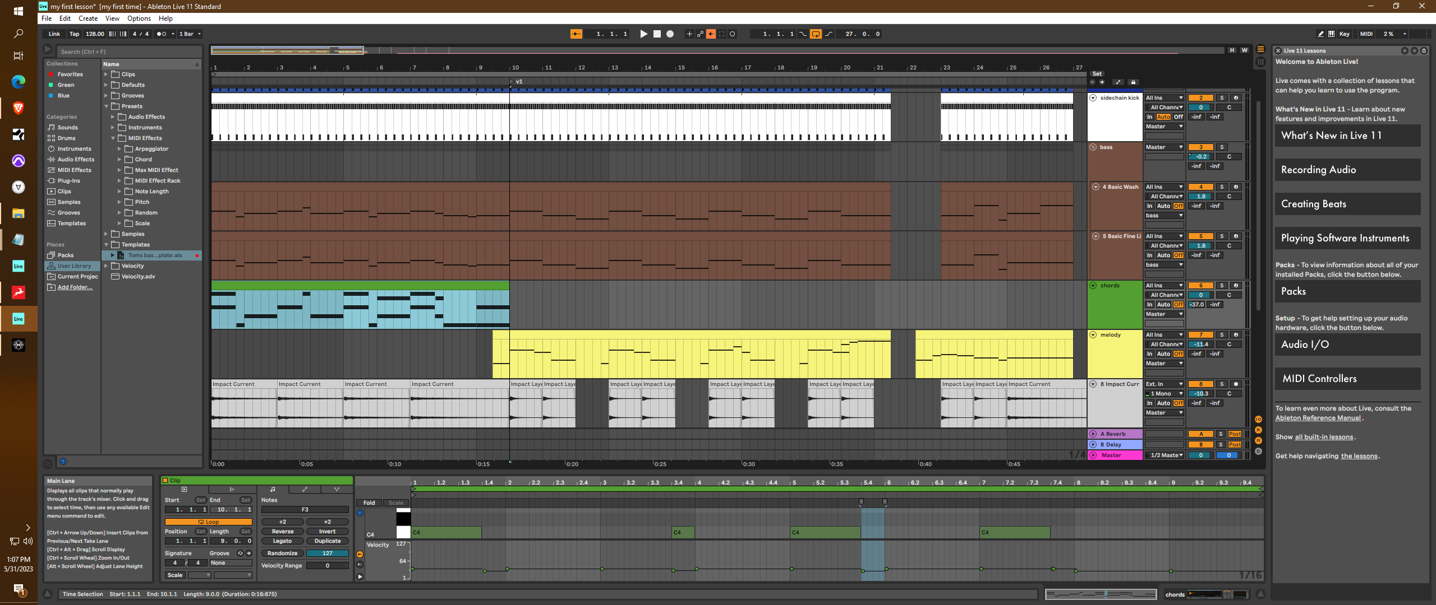
Task: Click the melody track volume slider
Action: [x=1201, y=345]
